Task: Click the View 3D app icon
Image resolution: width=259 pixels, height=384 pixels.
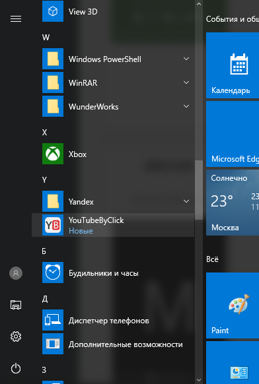Action: pos(53,11)
